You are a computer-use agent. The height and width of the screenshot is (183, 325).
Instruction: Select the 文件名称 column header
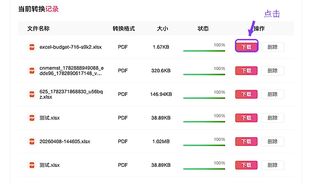click(39, 29)
